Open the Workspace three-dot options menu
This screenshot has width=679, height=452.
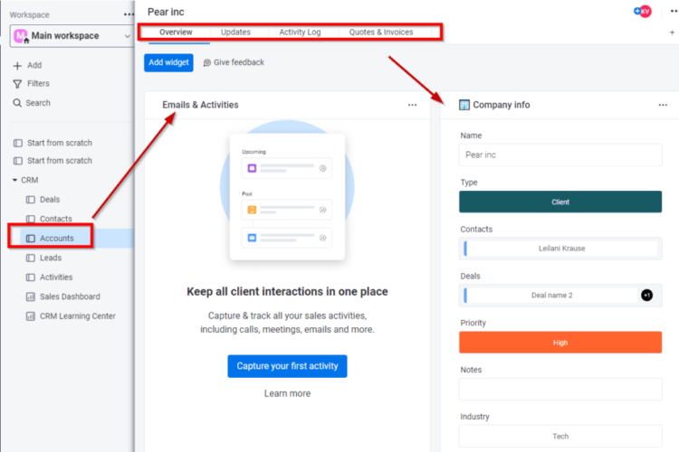point(129,14)
